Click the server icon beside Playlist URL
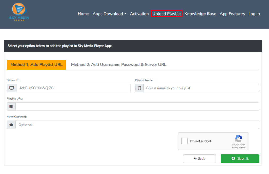Image resolution: width=269 pixels, height=174 pixels. click(11, 106)
